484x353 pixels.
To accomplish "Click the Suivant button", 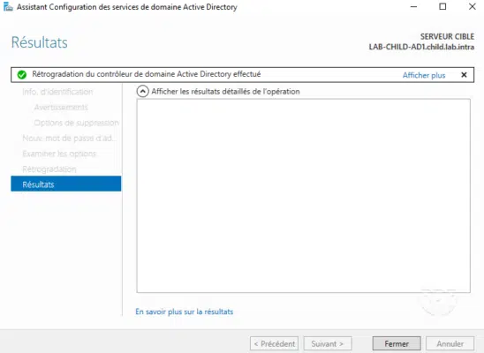I will tap(328, 343).
